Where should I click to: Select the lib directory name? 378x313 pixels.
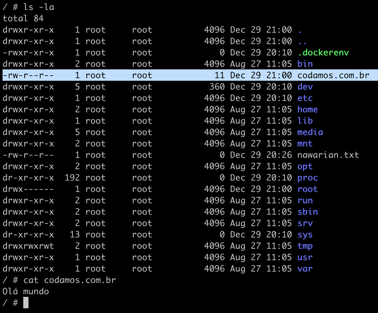(x=305, y=121)
